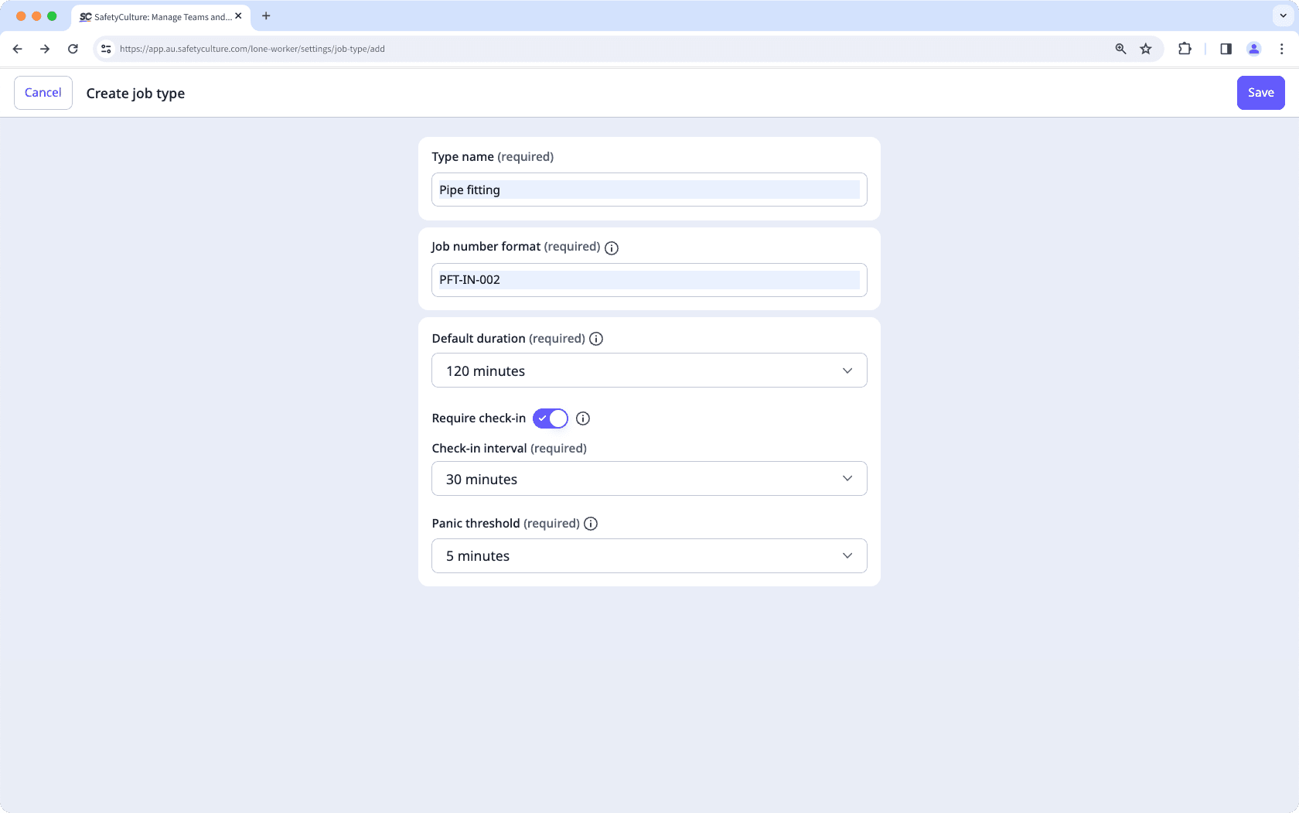
Task: Reload the current page
Action: 73,48
